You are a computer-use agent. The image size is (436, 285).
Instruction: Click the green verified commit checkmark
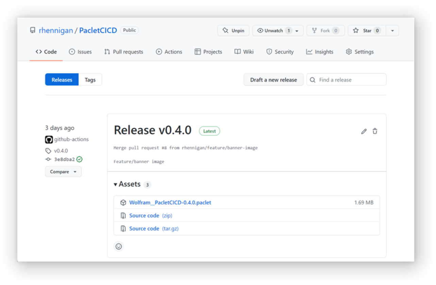(x=80, y=159)
